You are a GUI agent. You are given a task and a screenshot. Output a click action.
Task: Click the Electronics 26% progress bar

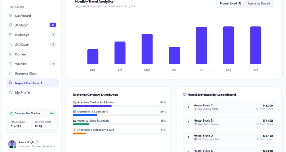[119, 115]
